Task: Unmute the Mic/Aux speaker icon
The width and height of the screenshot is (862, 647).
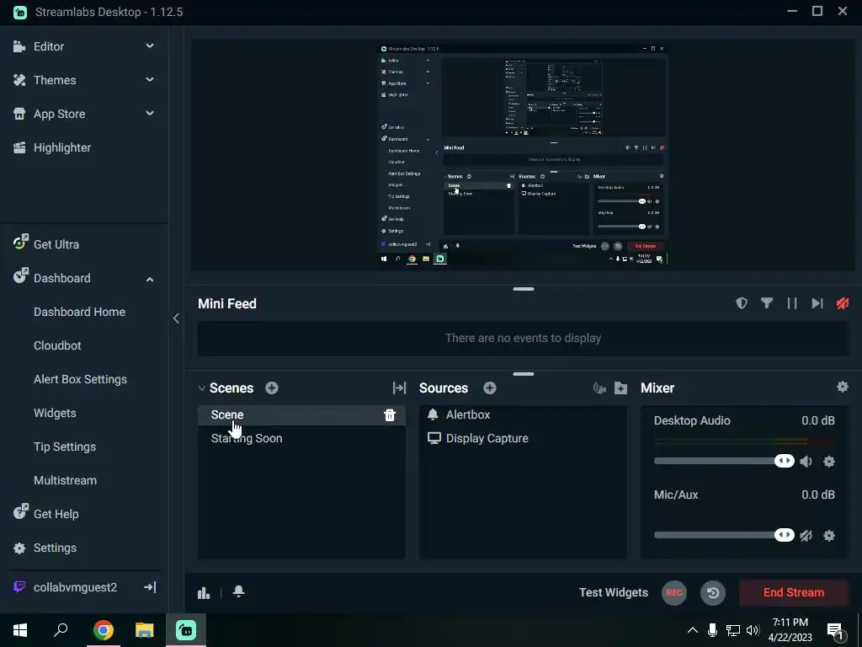Action: (806, 535)
